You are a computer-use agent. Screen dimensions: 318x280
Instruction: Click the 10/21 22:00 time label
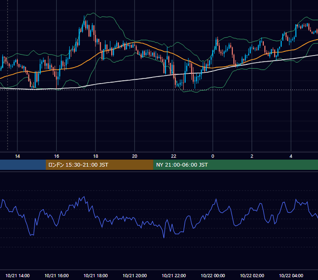tap(173, 275)
